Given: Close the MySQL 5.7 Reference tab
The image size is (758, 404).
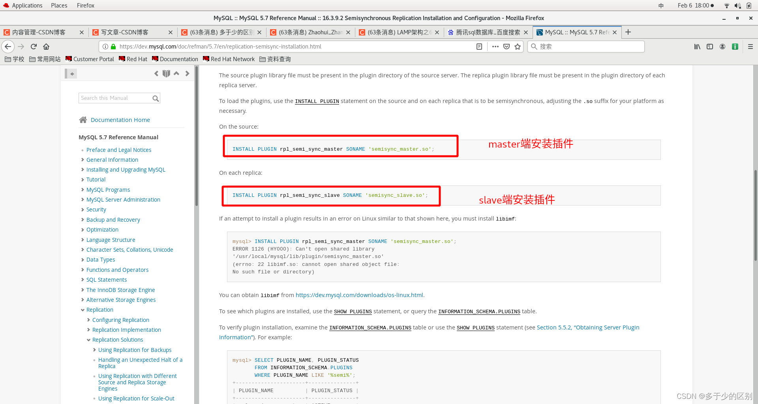Looking at the screenshot, I should 615,32.
